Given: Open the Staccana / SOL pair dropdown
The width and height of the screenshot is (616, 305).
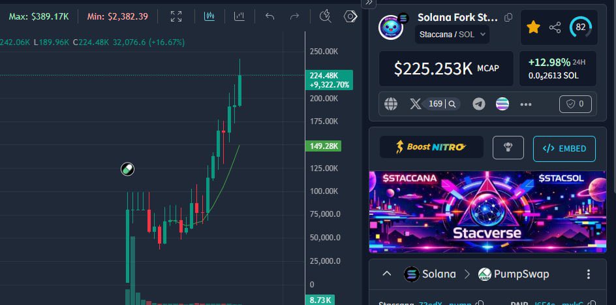Looking at the screenshot, I should click(452, 34).
